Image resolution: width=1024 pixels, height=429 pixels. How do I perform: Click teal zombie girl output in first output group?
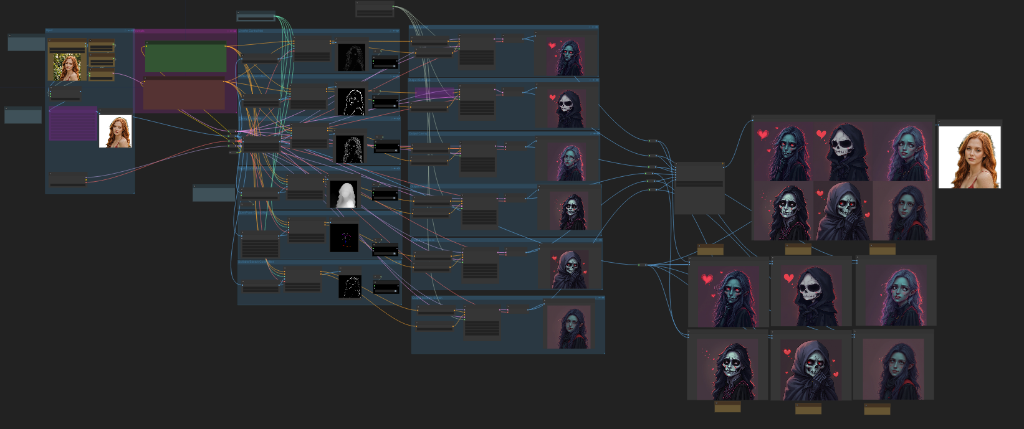click(567, 56)
